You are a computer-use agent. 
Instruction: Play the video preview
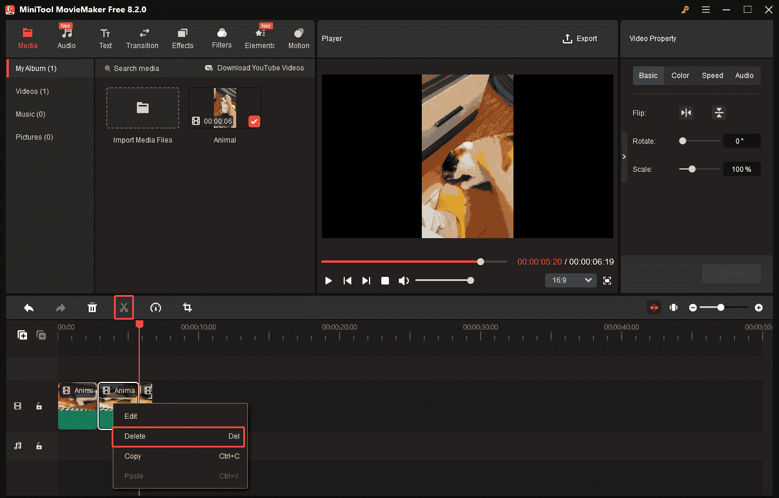[x=328, y=281]
